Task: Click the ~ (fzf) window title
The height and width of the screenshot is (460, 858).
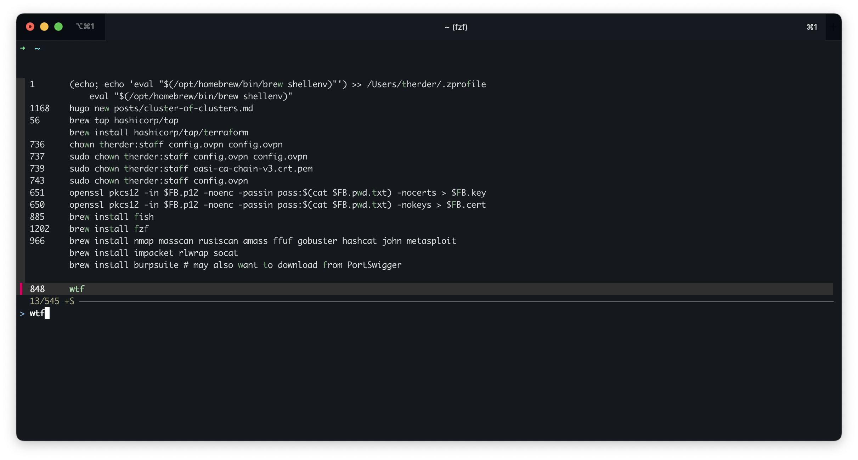Action: (456, 27)
